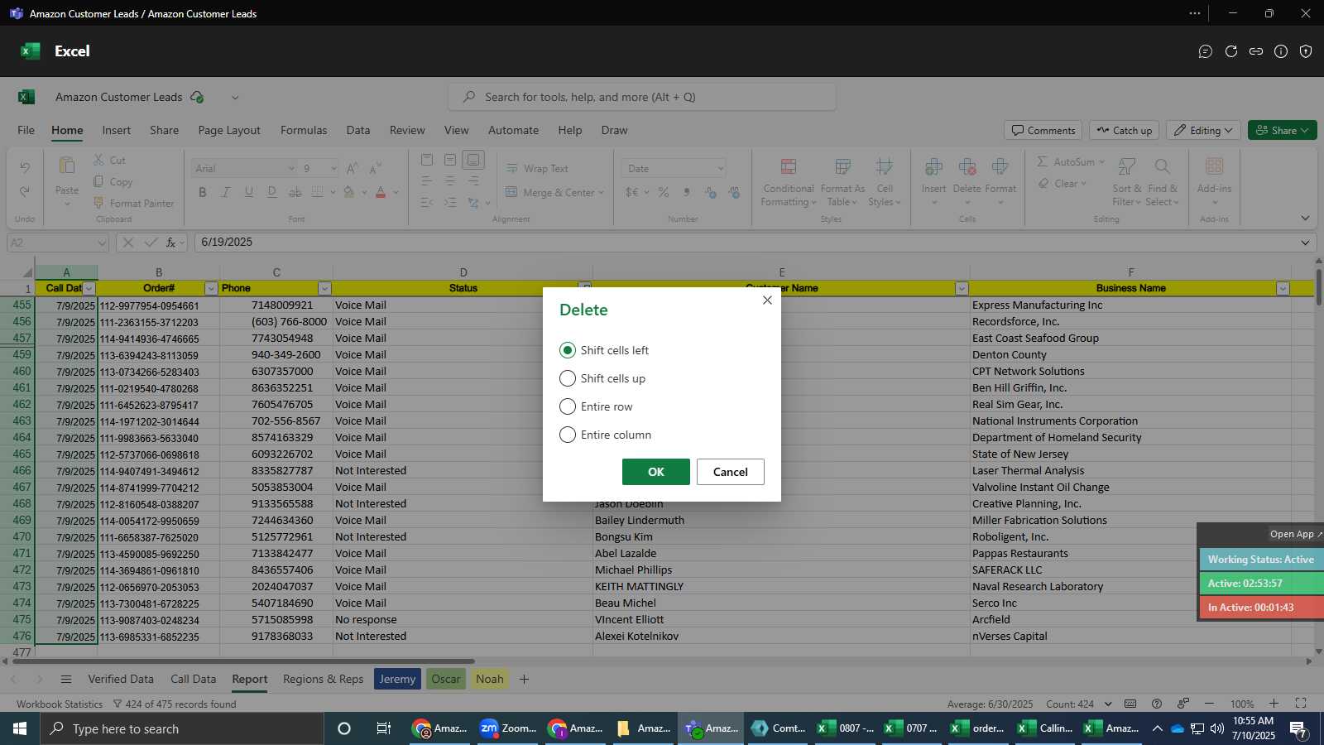Screen dimensions: 1324x745
Task: Open the Draw tab
Action: pos(614,130)
